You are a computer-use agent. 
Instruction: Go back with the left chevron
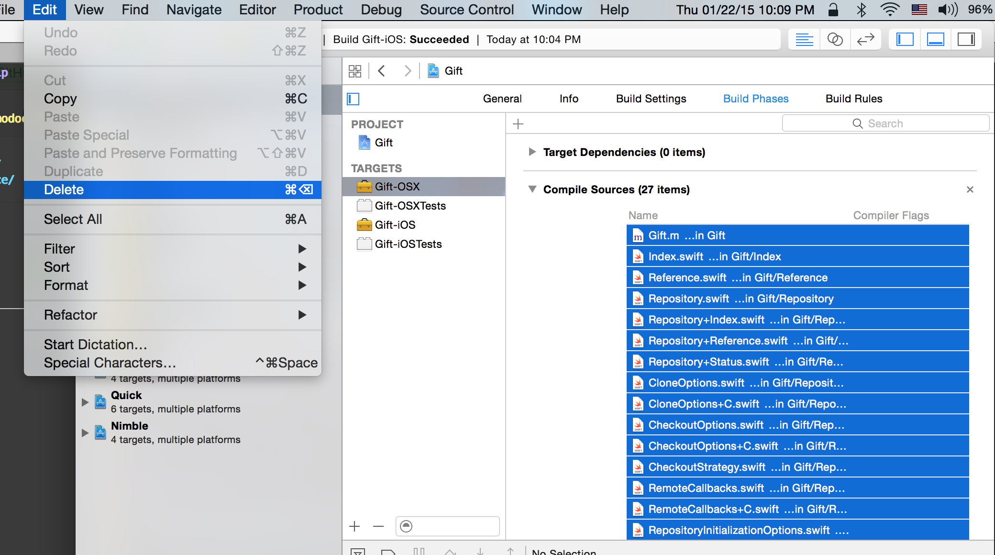point(381,71)
